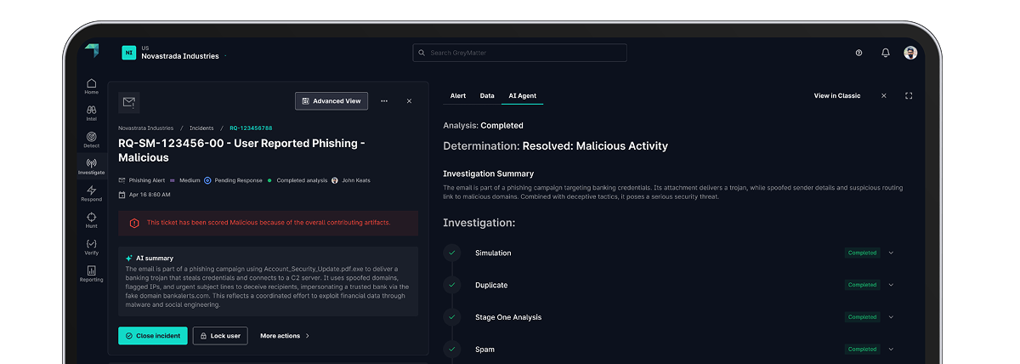Expand the Spam step chevron
The height and width of the screenshot is (364, 1020).
[891, 350]
